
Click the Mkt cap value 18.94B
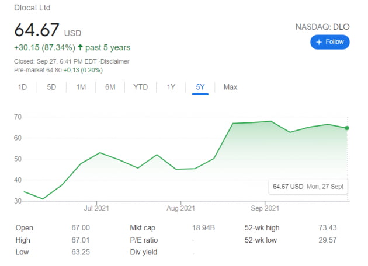[203, 228]
